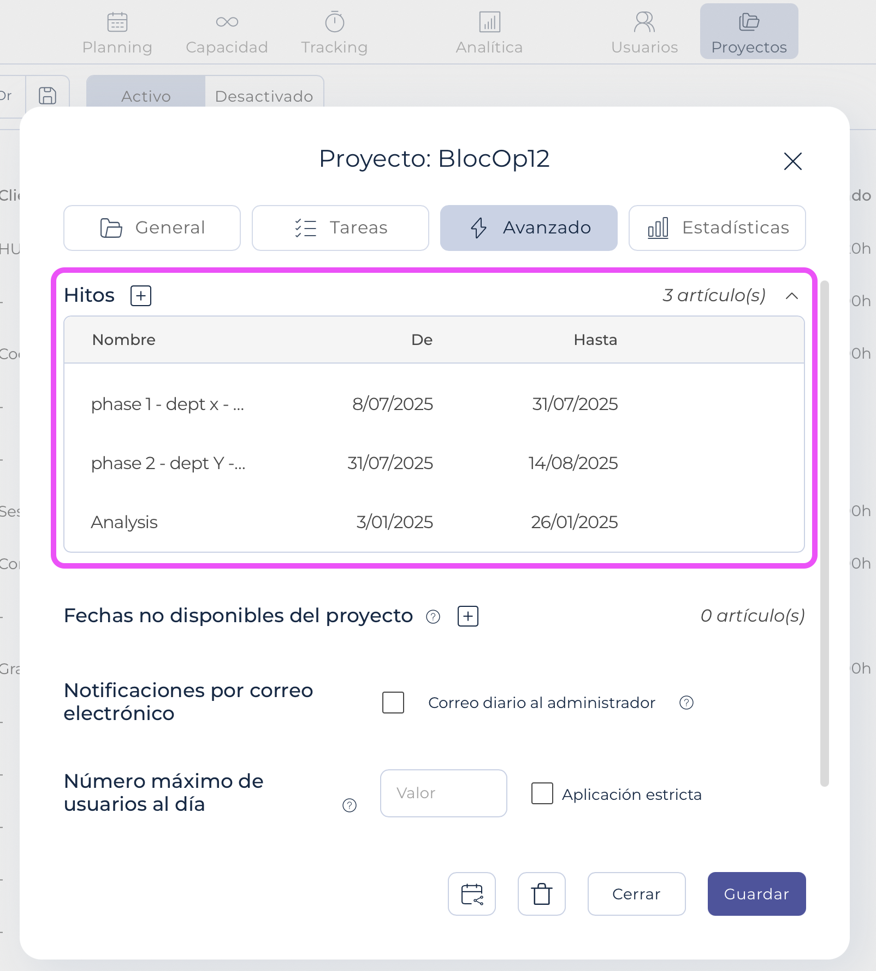Open the Tracking section
This screenshot has height=971, width=876.
(334, 33)
